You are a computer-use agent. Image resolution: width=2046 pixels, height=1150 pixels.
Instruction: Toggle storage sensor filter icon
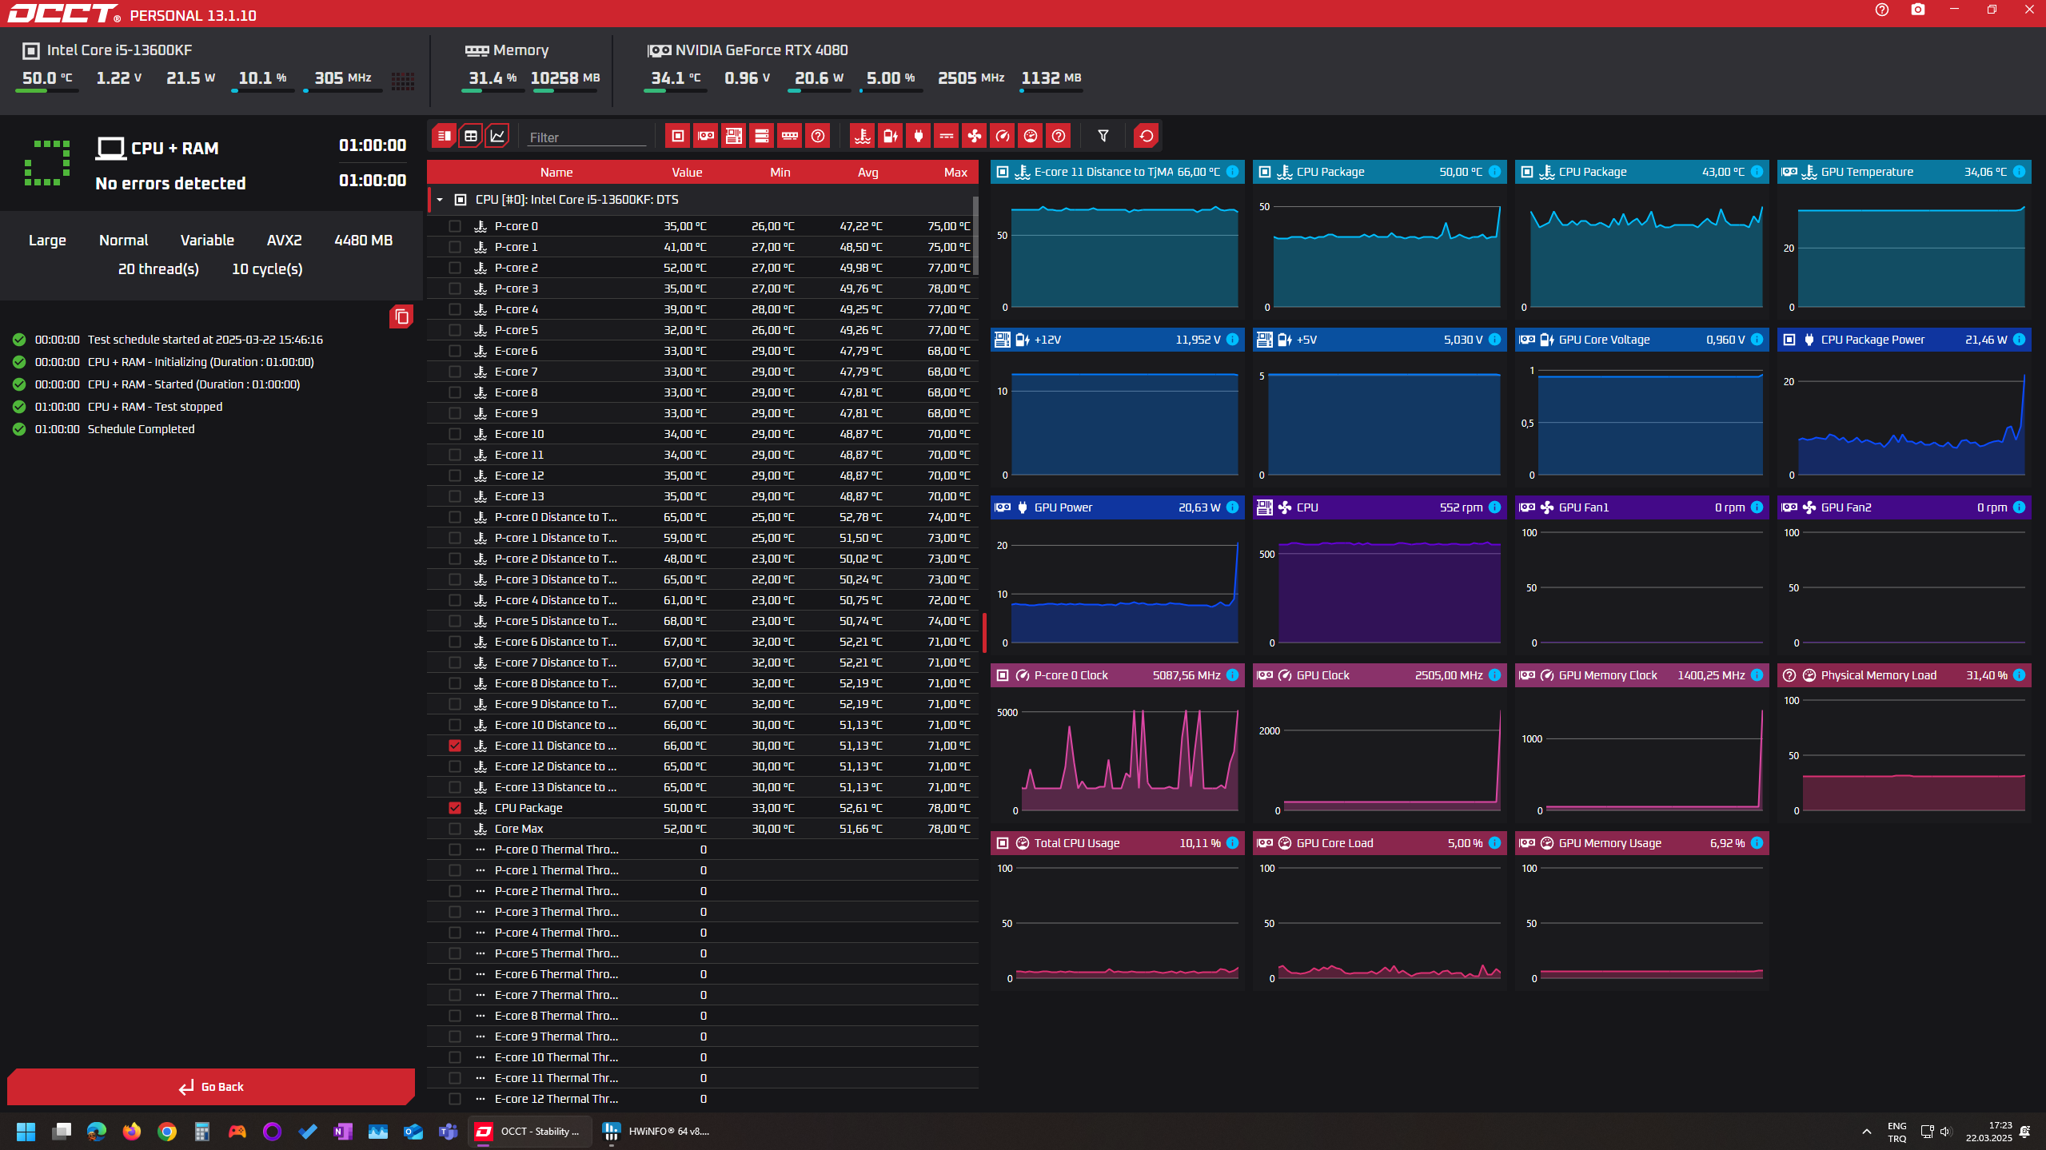click(761, 136)
